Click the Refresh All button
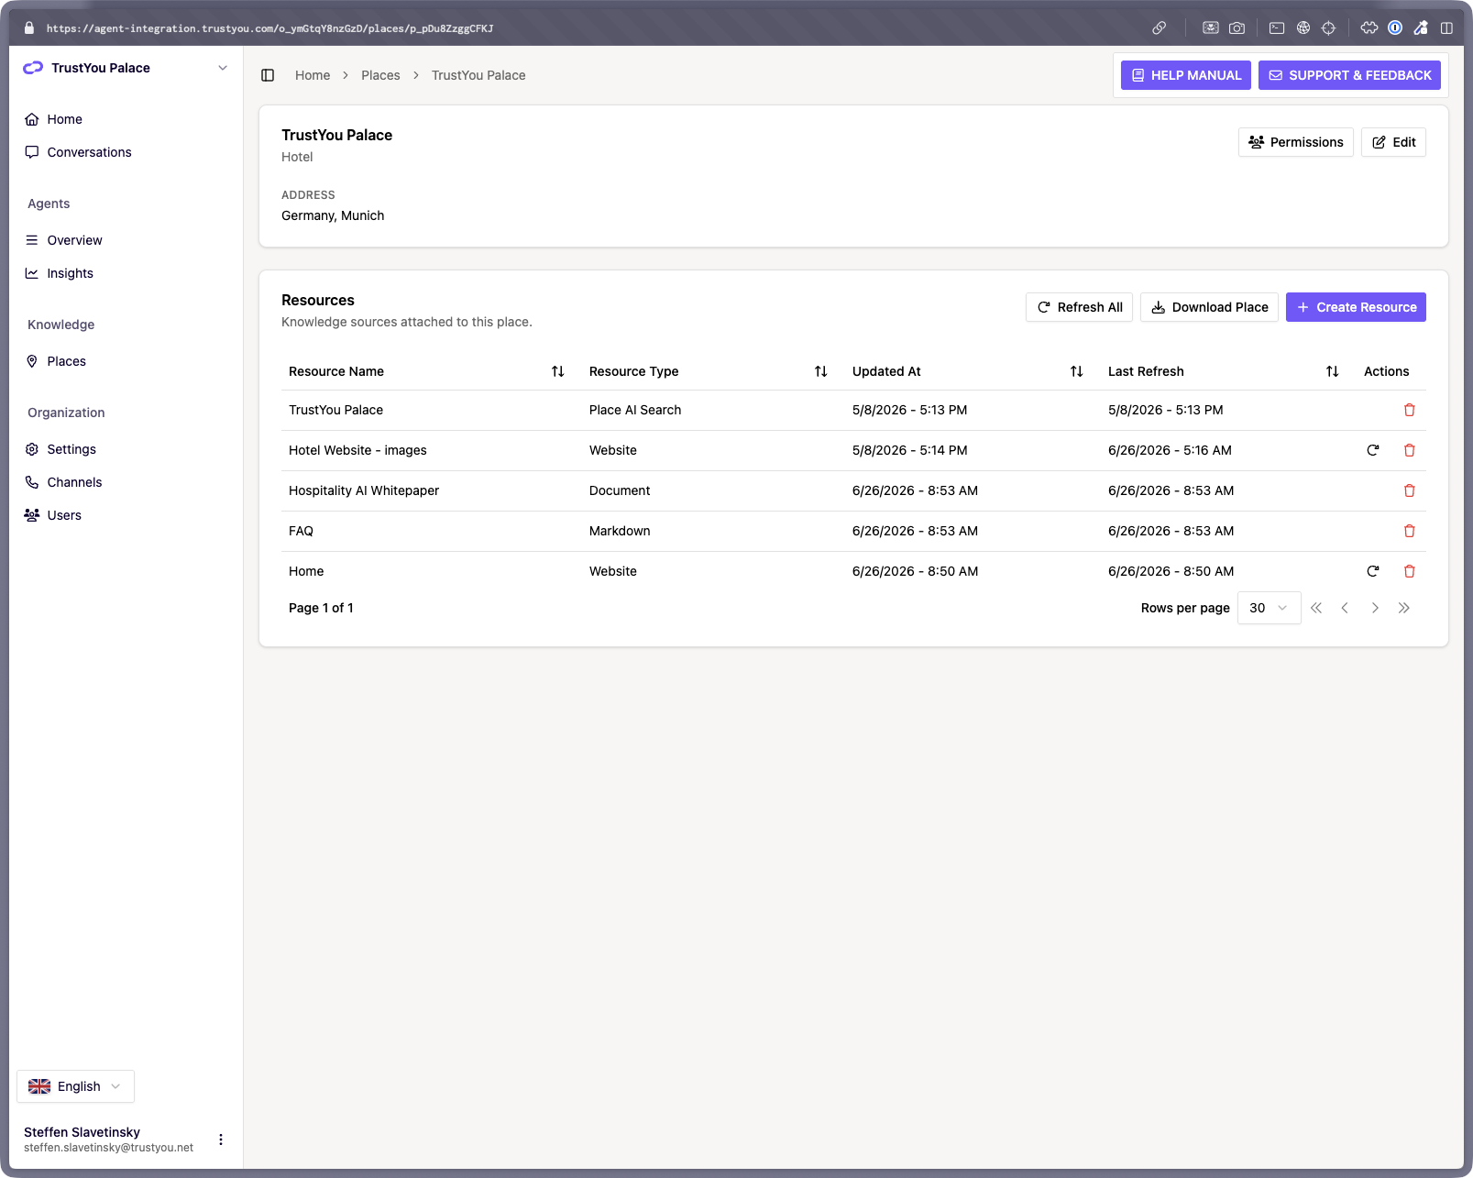This screenshot has height=1178, width=1473. pos(1080,307)
